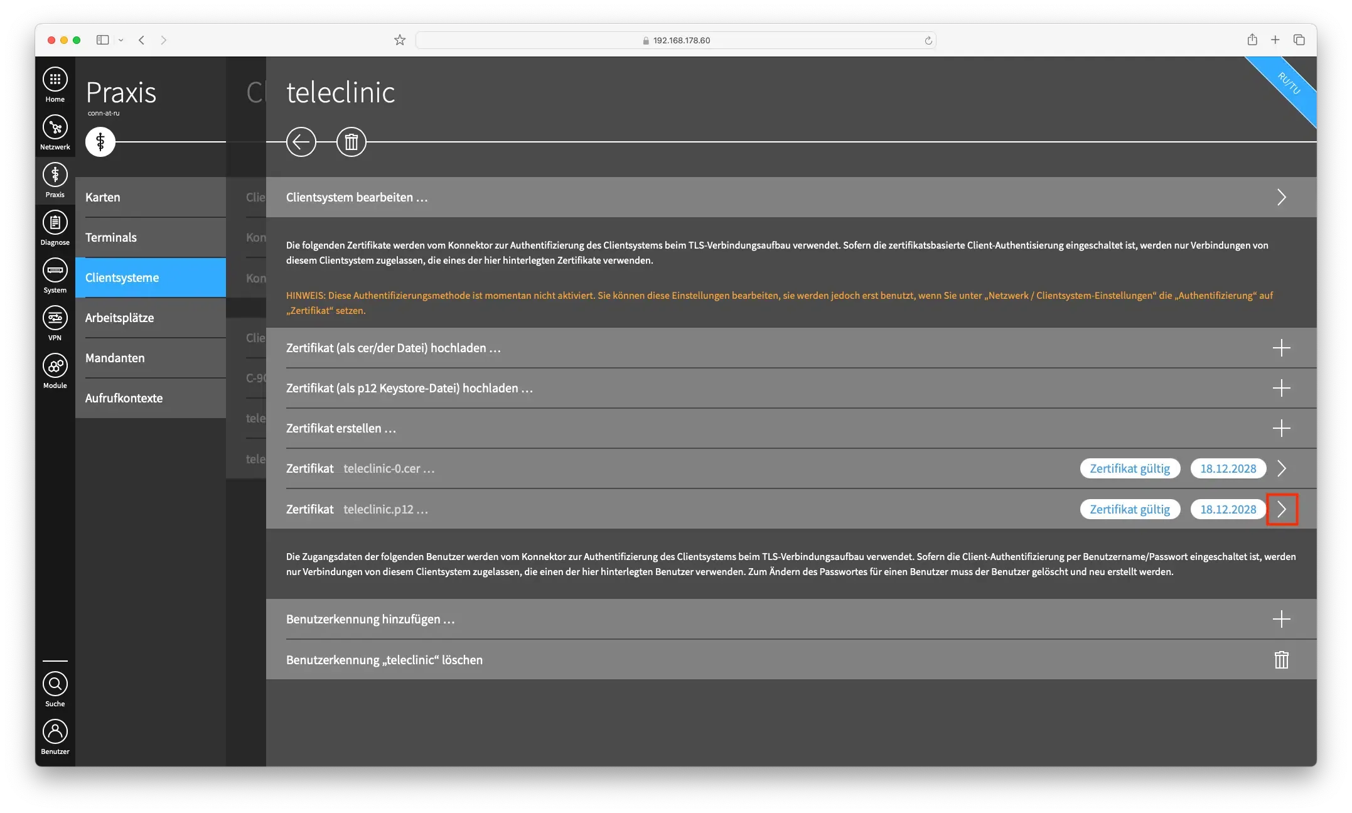This screenshot has width=1352, height=813.
Task: Click Benutzerkennung hinzufügen row
Action: tap(791, 619)
